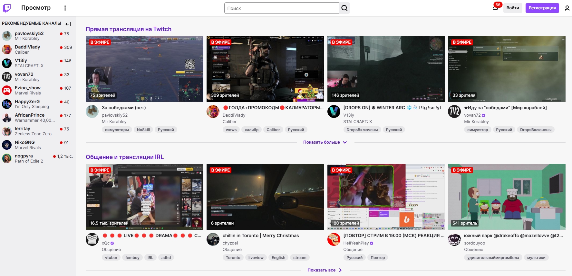Select the 'мультики' tag
Screen dimensions: 572x276
click(536, 258)
